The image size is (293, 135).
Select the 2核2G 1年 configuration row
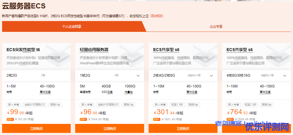[36, 75]
